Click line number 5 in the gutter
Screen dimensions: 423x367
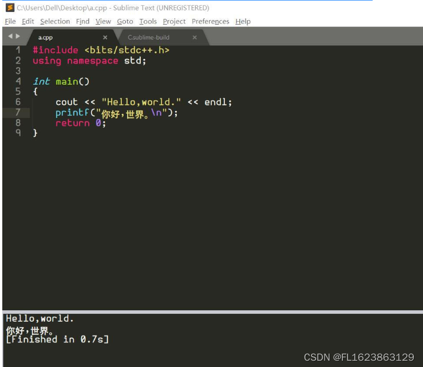18,91
